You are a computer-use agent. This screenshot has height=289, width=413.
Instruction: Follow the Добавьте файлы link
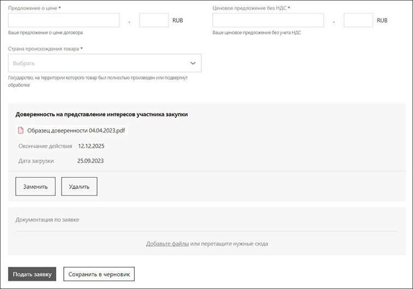pyautogui.click(x=167, y=244)
